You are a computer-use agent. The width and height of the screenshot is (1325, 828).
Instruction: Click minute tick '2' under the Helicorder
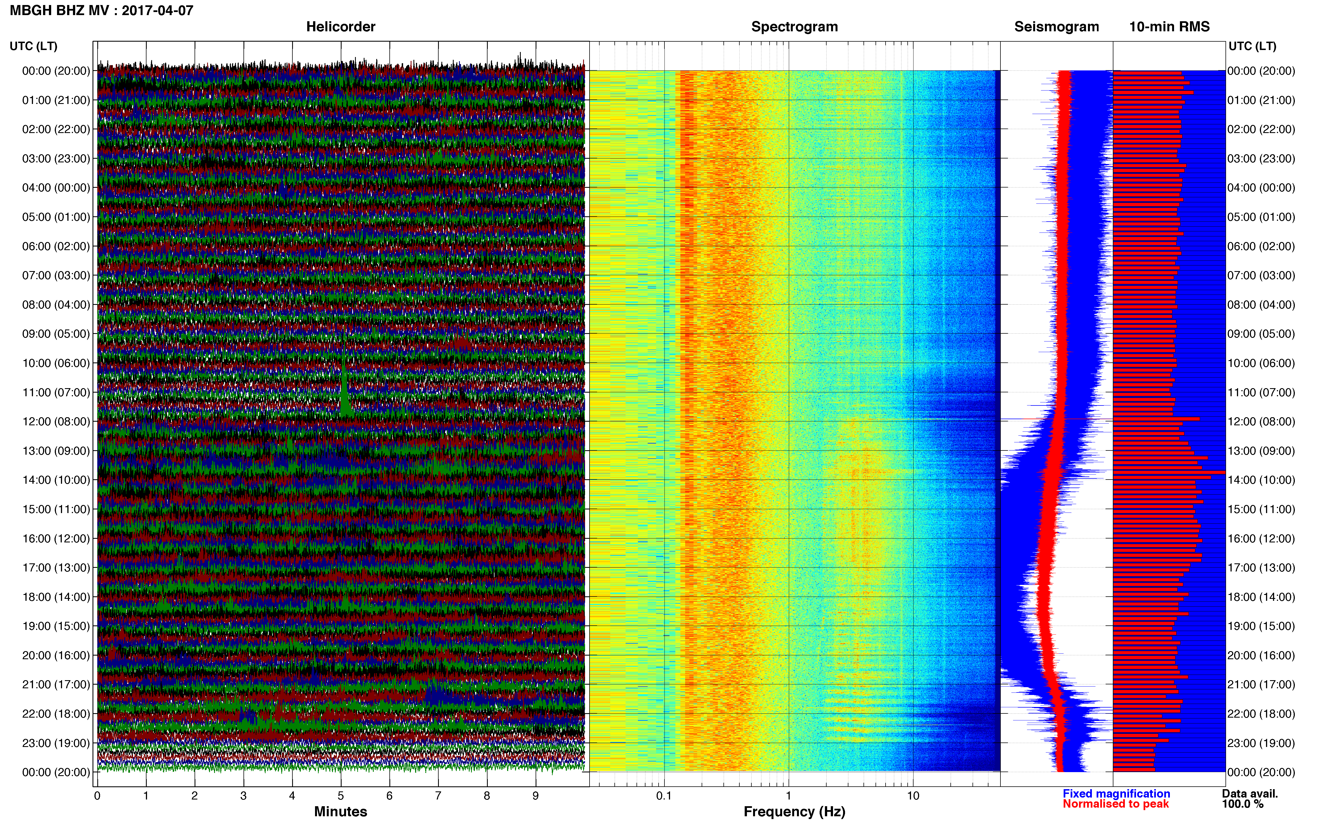coord(195,796)
